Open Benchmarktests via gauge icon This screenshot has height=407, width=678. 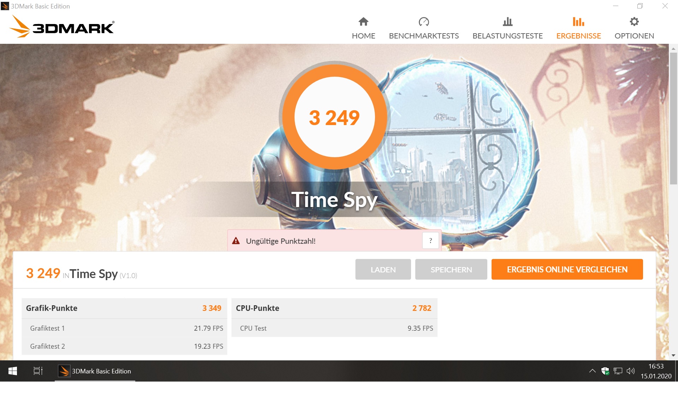pos(424,22)
